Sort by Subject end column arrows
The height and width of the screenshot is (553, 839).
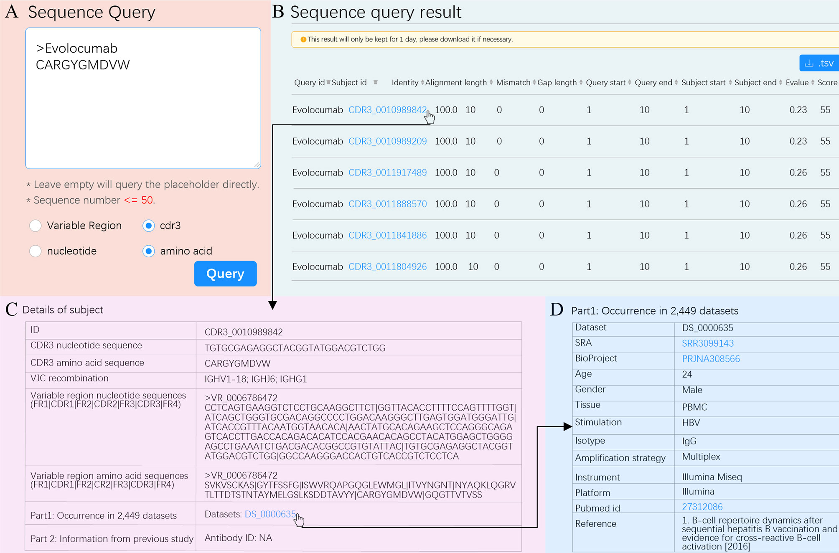(x=781, y=82)
